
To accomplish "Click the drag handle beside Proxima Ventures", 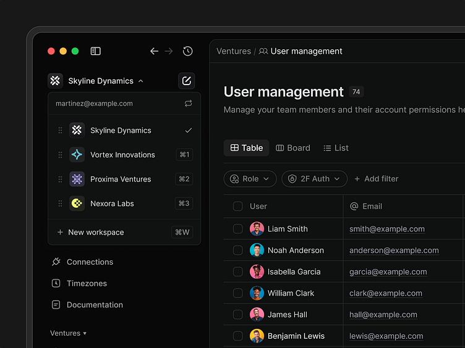I will (60, 179).
